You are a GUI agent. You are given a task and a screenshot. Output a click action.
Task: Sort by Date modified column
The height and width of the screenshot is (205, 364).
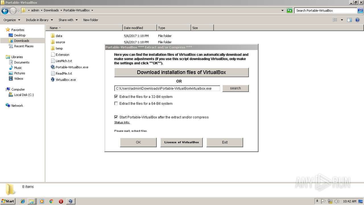[x=140, y=28]
